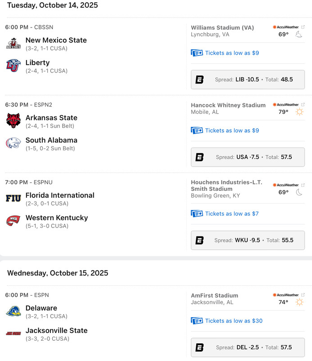Click the Jacksonville State team logo
Viewport: 312px width, 361px height.
click(14, 334)
